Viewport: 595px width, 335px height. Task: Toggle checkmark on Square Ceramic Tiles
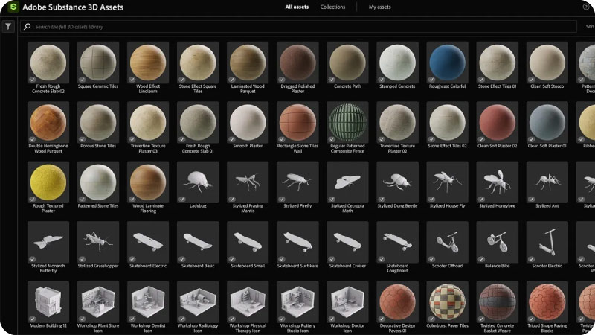point(82,80)
